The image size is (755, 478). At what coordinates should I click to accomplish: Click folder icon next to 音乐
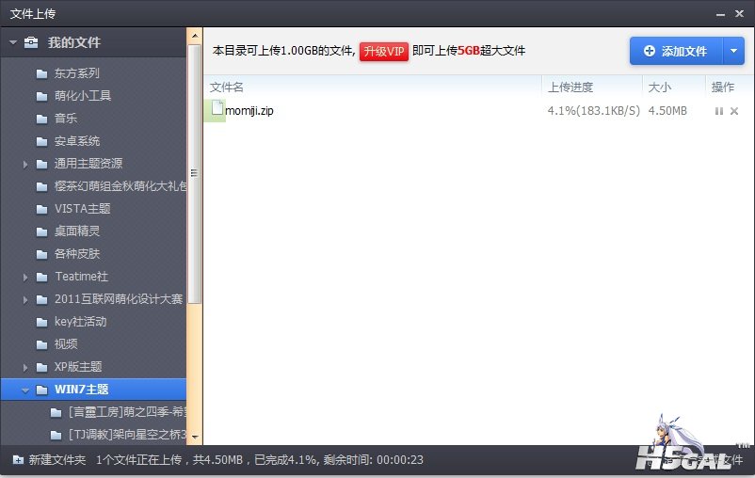(x=41, y=119)
